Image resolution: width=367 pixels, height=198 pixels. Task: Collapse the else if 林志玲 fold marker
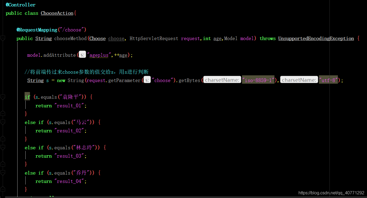[x=3, y=148]
